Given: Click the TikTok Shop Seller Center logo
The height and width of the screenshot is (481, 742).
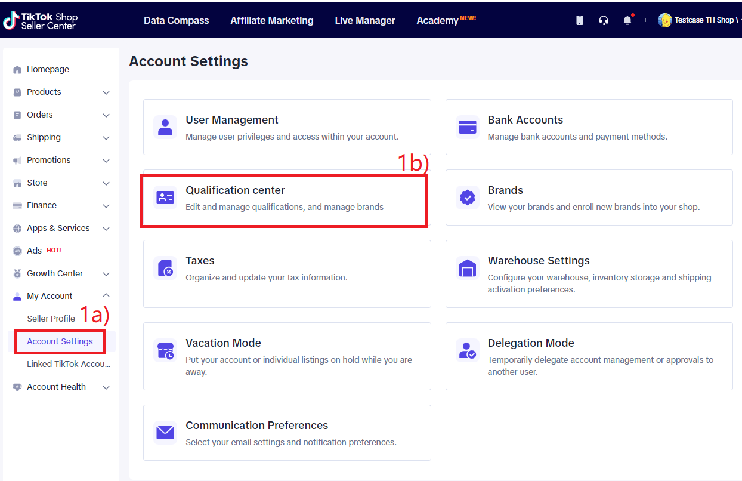Looking at the screenshot, I should (x=41, y=21).
